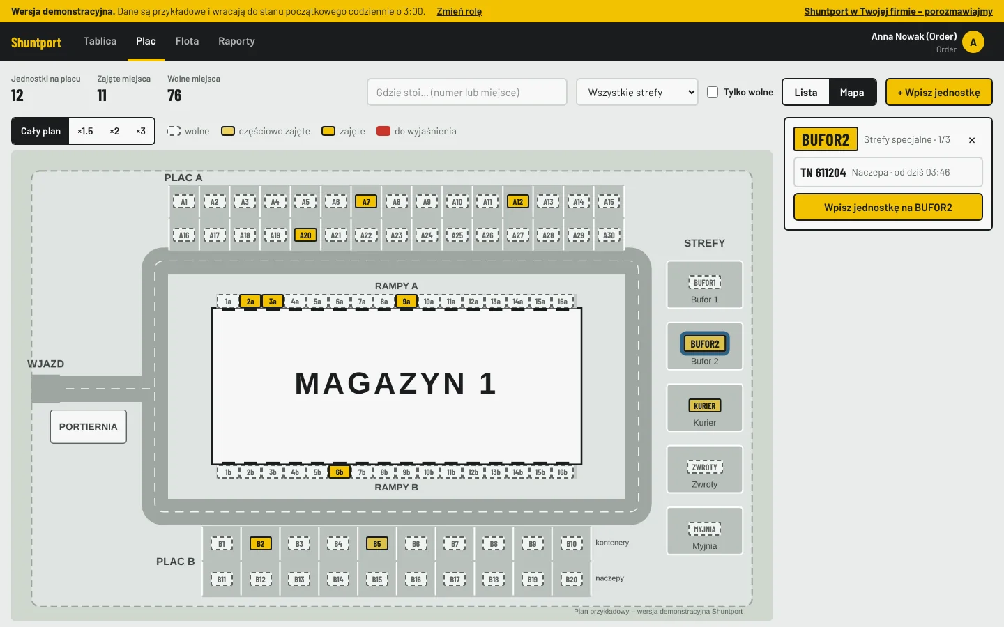The width and height of the screenshot is (1004, 627).
Task: Click the user avatar icon A
Action: 973,42
